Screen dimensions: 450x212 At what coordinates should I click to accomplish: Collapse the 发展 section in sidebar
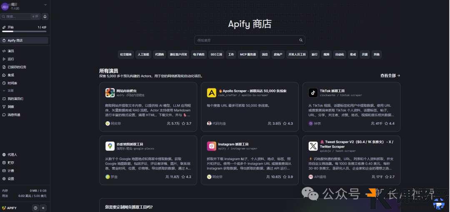pyautogui.click(x=4, y=90)
